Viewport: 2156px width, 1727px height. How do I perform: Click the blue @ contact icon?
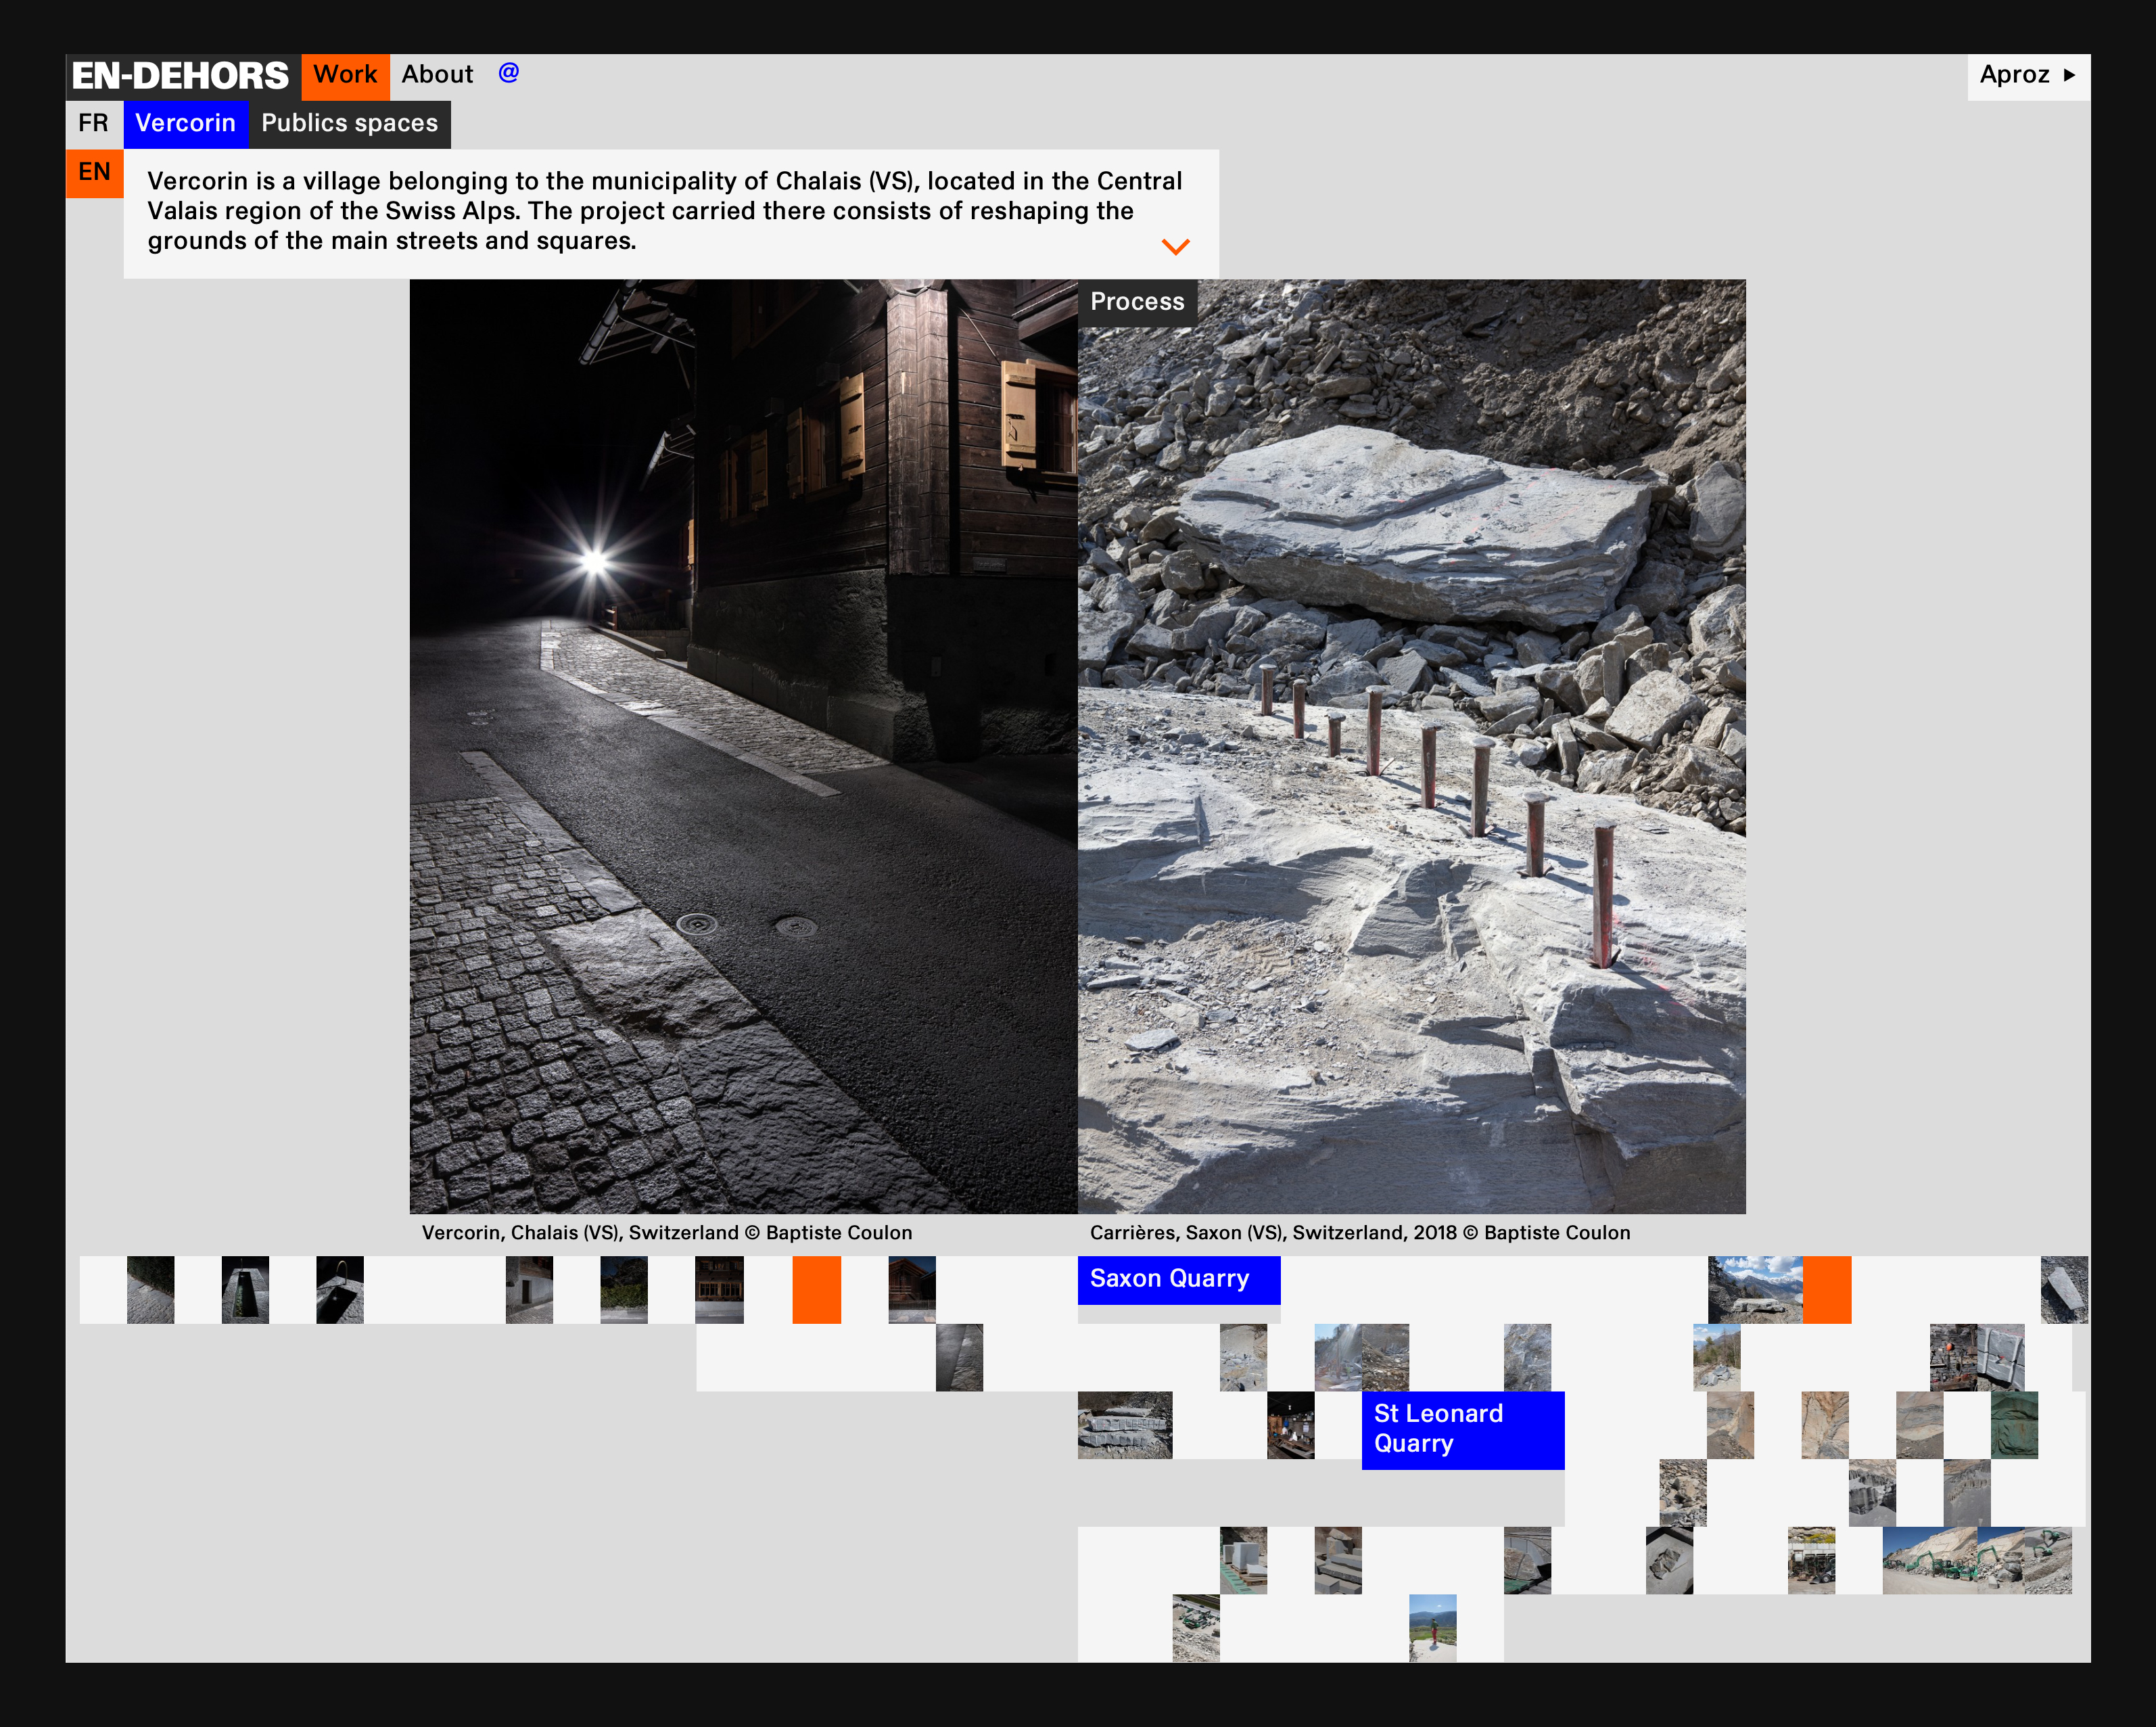[508, 73]
